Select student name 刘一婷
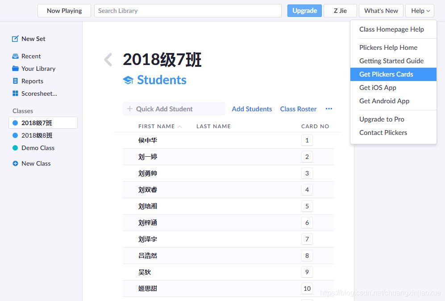 (x=148, y=157)
